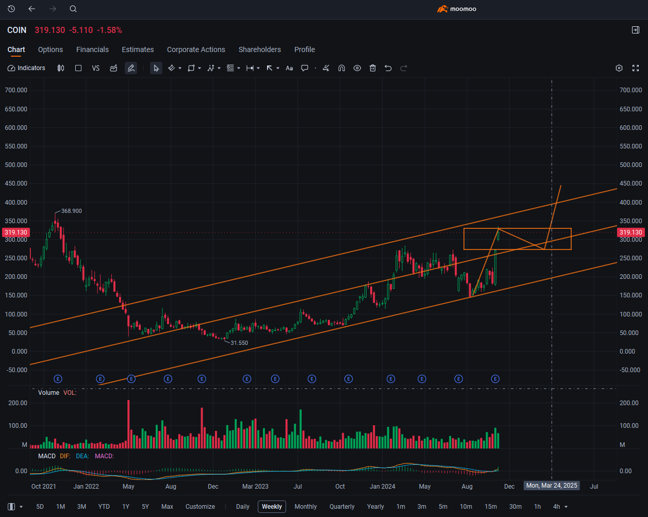This screenshot has width=648, height=517.
Task: Toggle the right side panel icon
Action: pyautogui.click(x=635, y=30)
